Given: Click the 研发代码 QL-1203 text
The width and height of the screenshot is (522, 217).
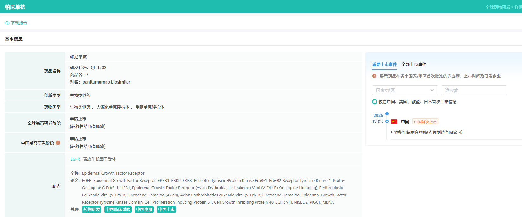Looking at the screenshot, I should point(88,67).
